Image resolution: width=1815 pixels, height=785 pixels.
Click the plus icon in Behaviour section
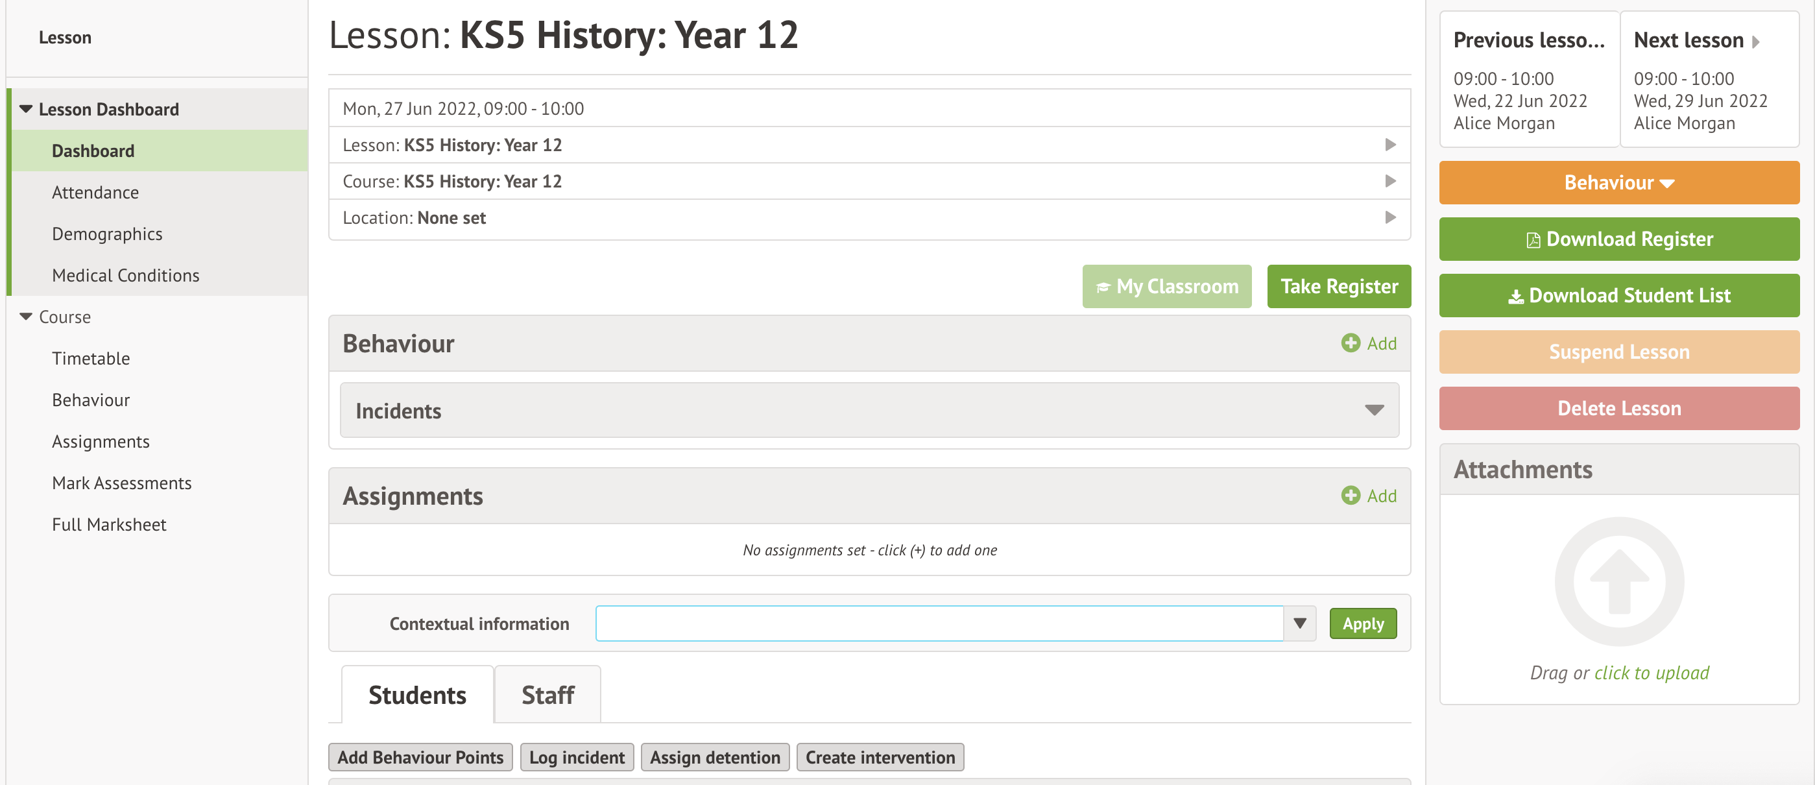click(1350, 343)
